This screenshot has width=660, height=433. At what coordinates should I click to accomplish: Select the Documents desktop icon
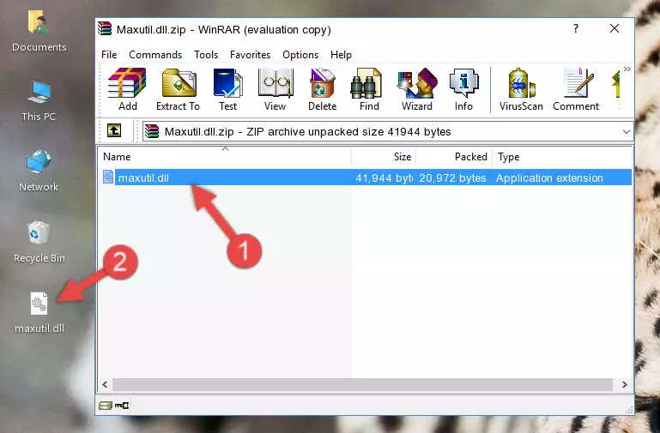(x=39, y=32)
